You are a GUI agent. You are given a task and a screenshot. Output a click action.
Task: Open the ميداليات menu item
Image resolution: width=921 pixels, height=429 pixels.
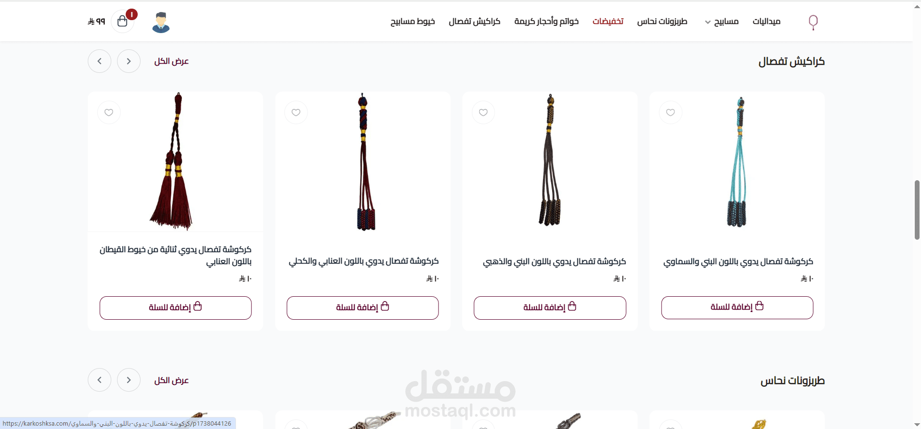pyautogui.click(x=767, y=22)
